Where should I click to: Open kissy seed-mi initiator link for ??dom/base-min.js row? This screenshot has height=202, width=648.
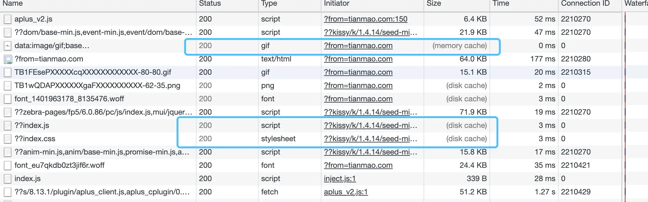click(370, 32)
